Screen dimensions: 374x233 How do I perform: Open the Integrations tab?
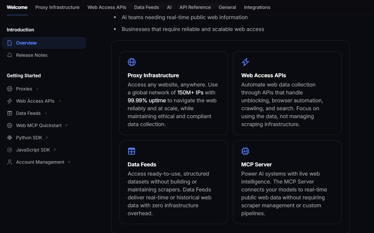tap(257, 7)
